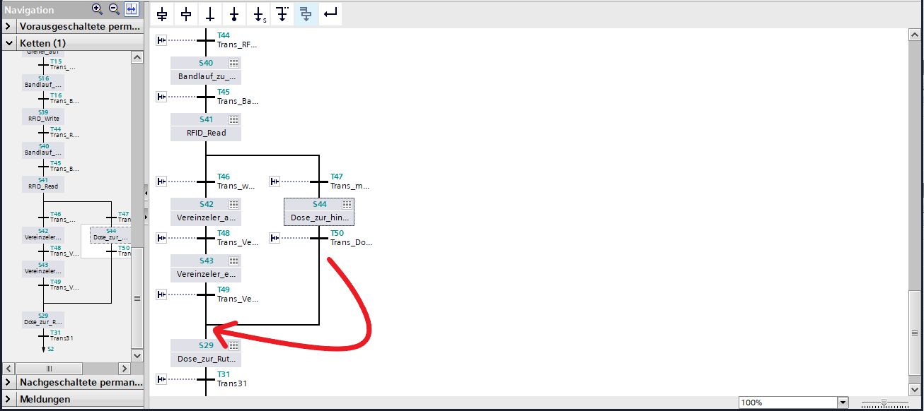Select the sequence end toolbar icon
Image resolution: width=924 pixels, height=411 pixels.
point(234,14)
